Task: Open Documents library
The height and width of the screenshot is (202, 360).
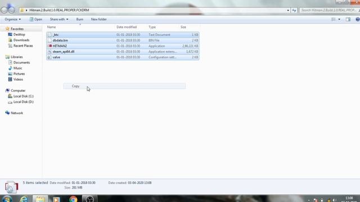Action: [x=21, y=62]
